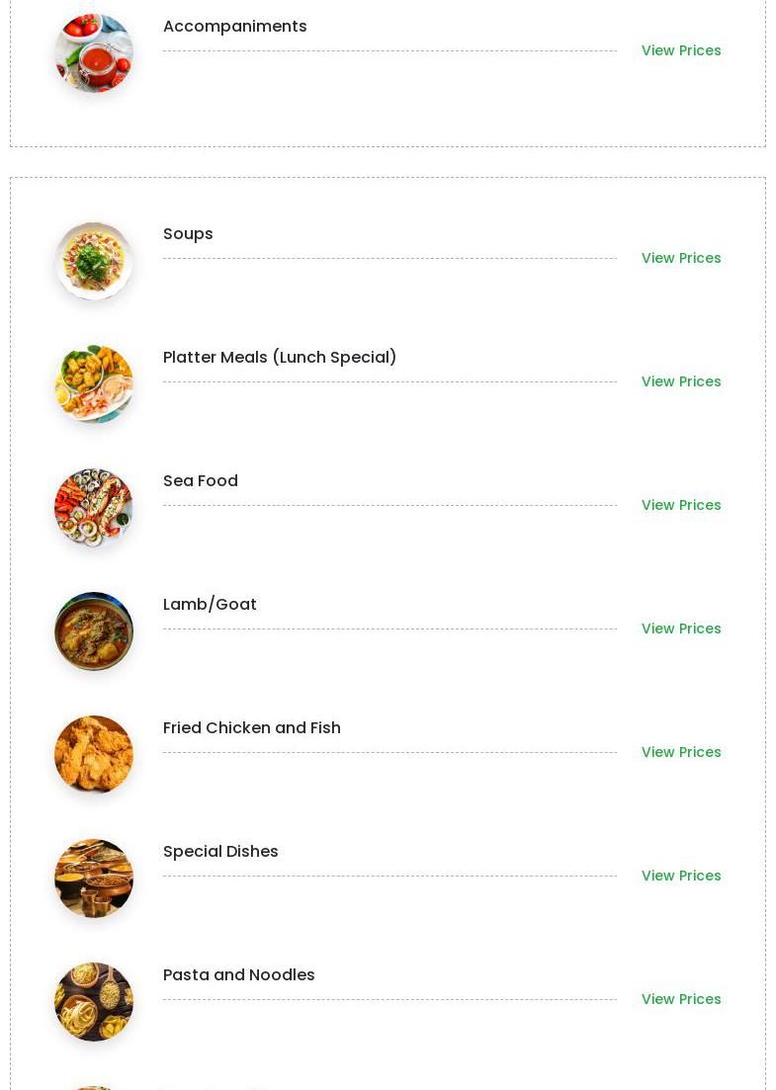Click the Fried Chicken and Fish image
The width and height of the screenshot is (776, 1090).
[x=94, y=755]
